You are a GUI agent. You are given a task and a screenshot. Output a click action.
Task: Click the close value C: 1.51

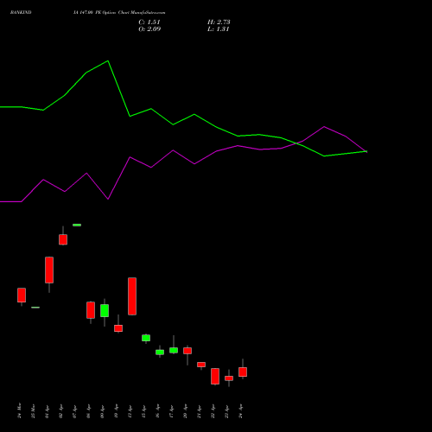point(149,22)
